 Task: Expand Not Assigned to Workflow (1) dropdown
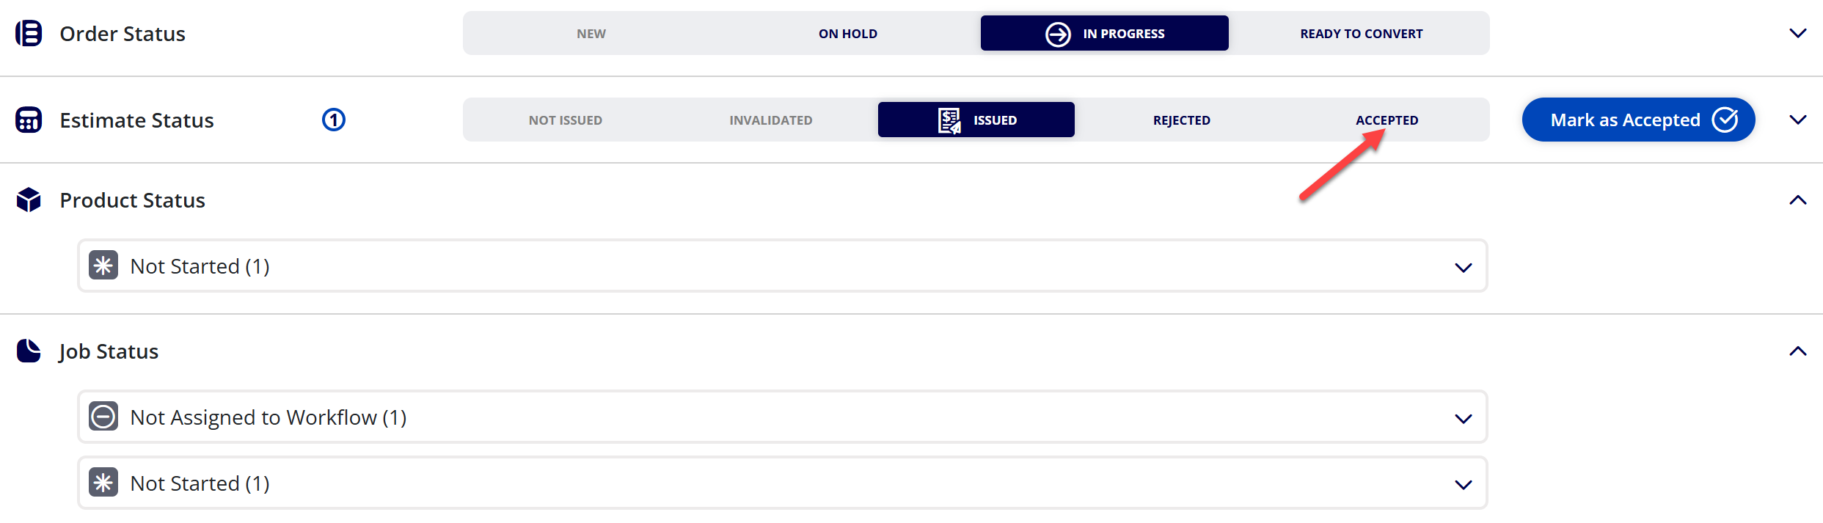[x=1463, y=418]
